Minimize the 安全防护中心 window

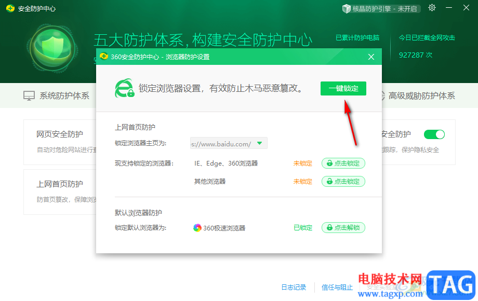[x=449, y=8]
